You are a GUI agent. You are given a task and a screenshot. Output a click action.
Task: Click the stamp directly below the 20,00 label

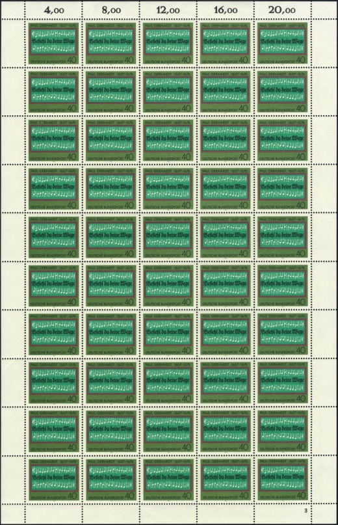[x=283, y=43]
